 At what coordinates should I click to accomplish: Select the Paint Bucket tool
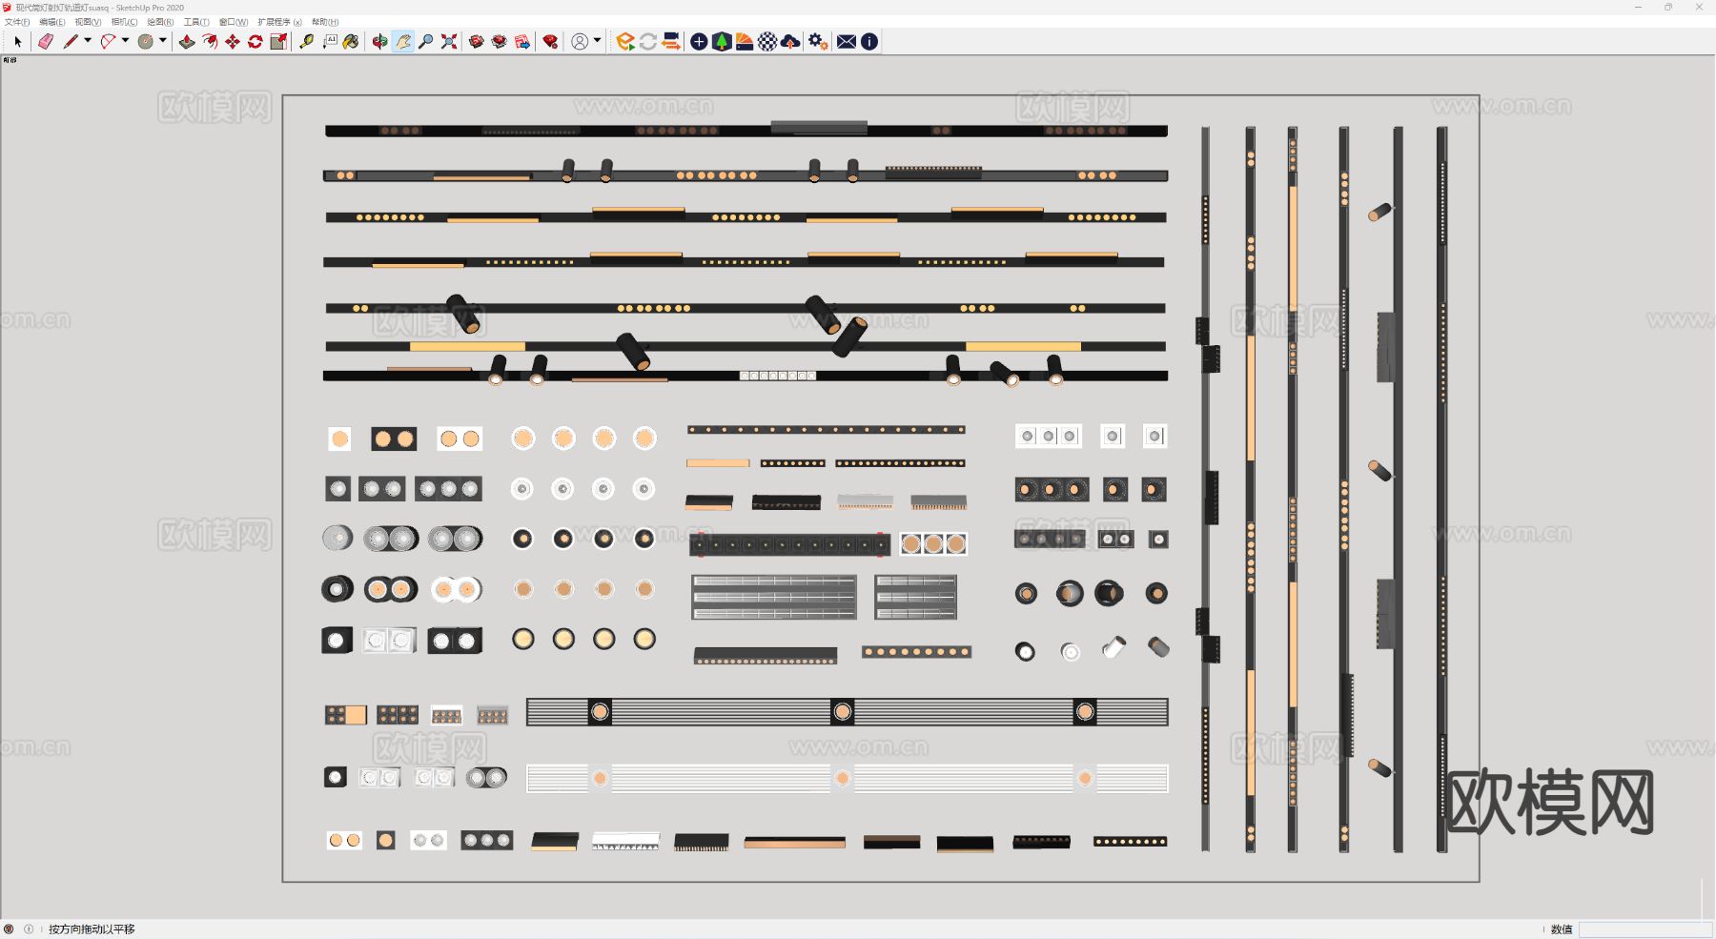click(x=352, y=42)
